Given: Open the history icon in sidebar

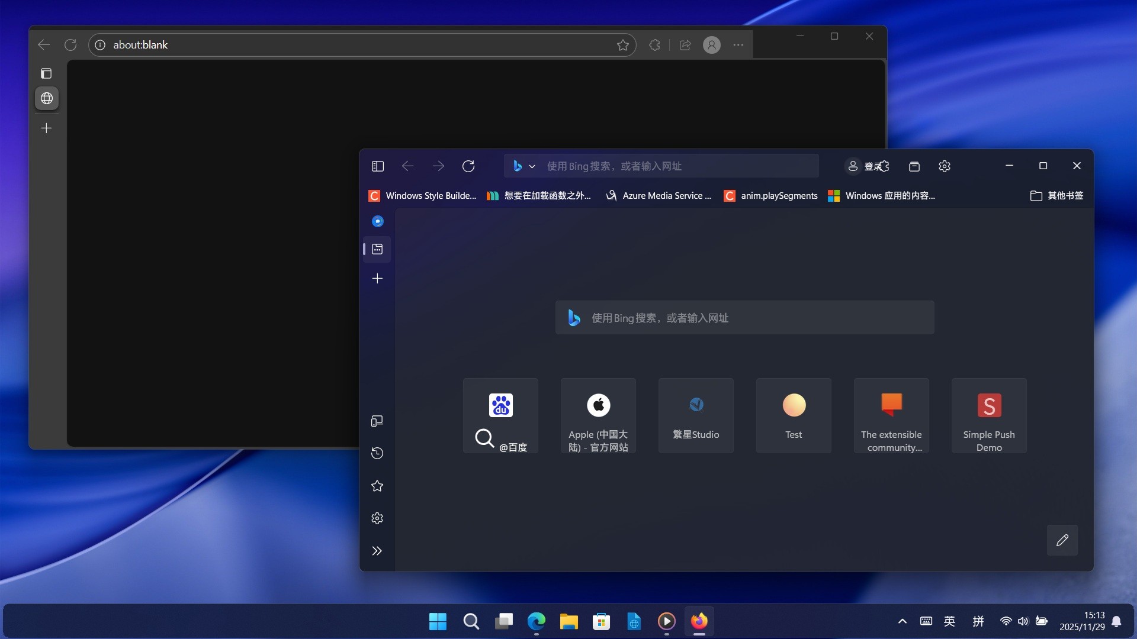Looking at the screenshot, I should (x=377, y=453).
